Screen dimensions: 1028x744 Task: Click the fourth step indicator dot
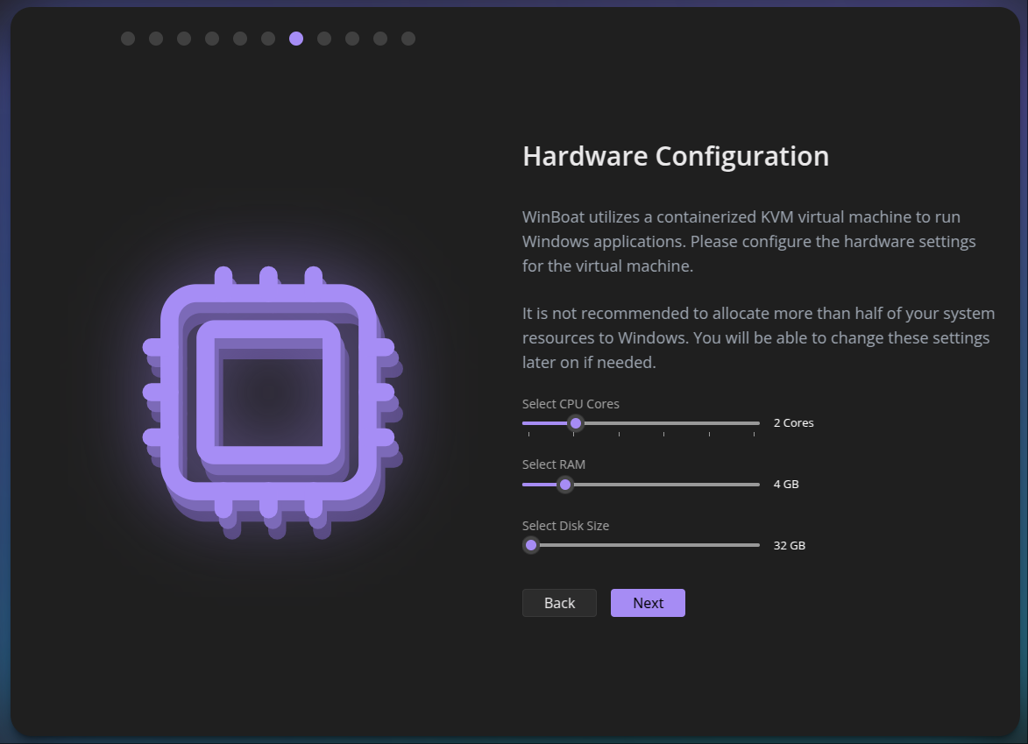tap(212, 39)
